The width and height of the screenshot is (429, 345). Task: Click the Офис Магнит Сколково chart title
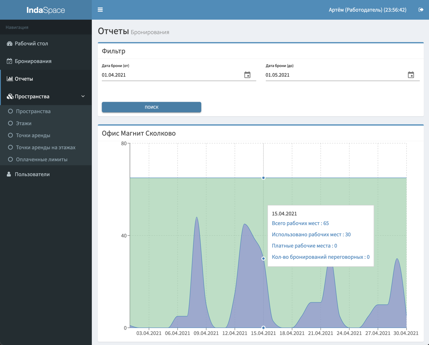(139, 133)
